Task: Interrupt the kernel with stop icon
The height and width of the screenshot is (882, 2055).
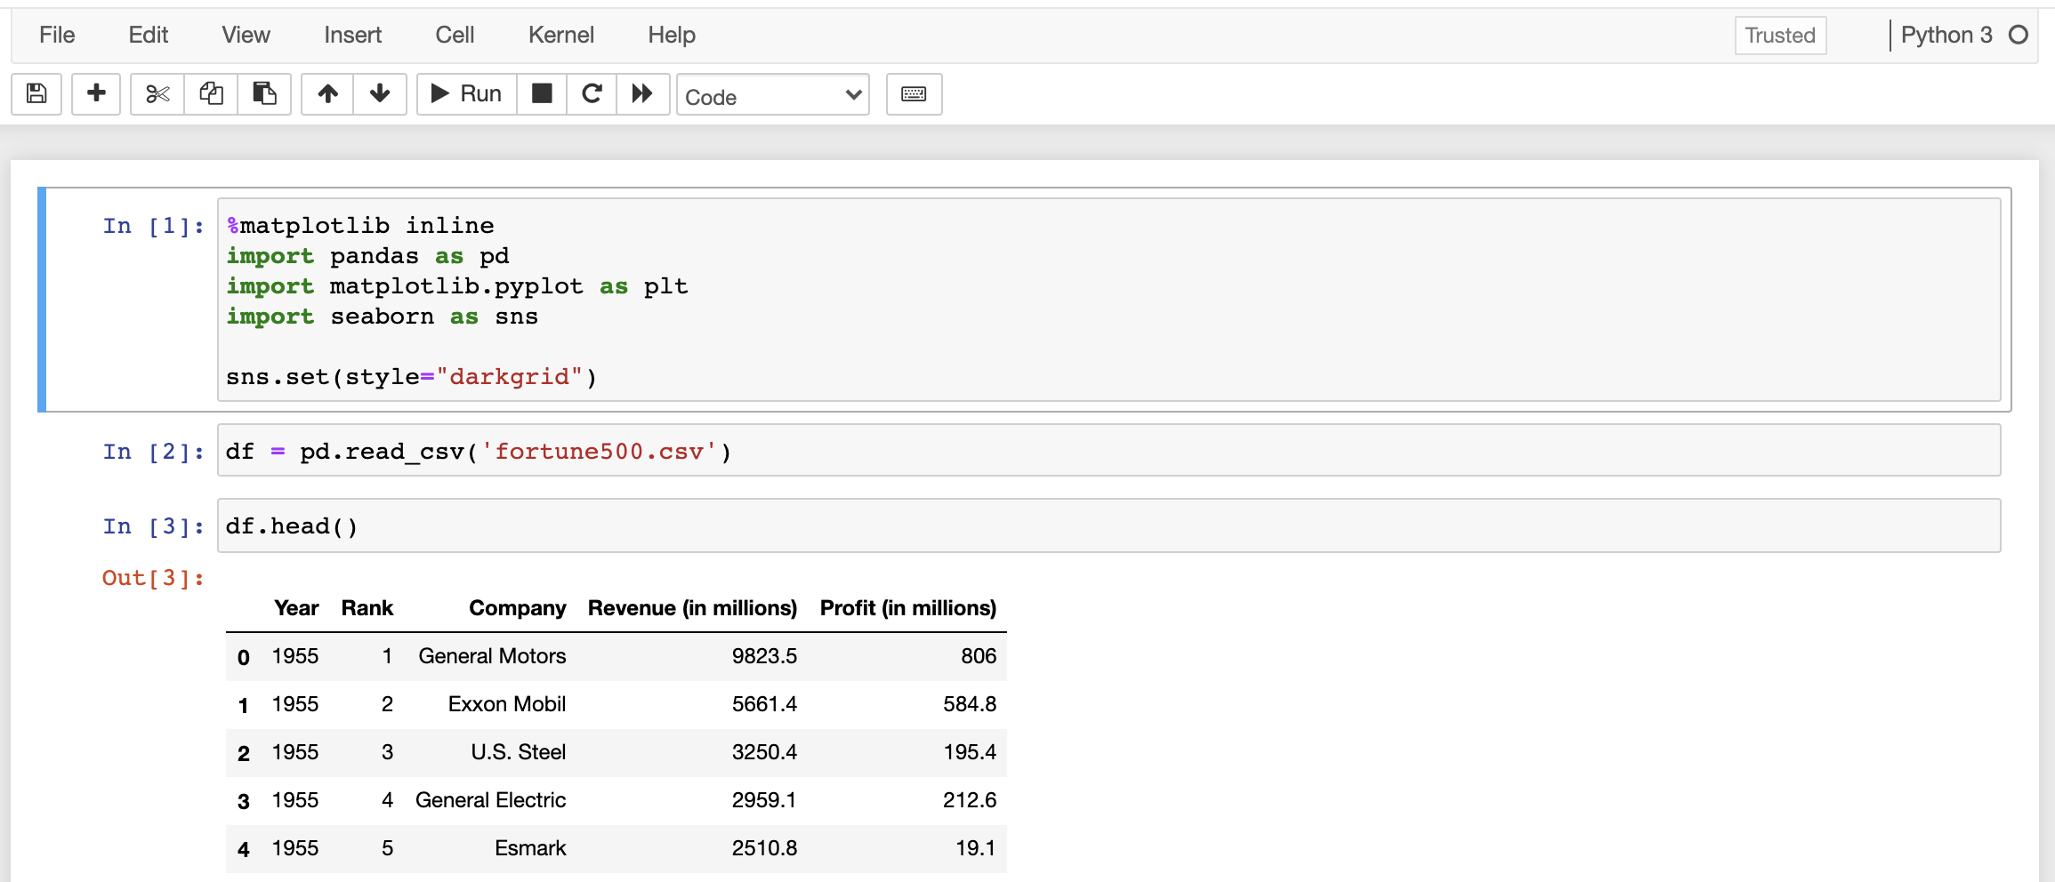Action: pos(542,93)
